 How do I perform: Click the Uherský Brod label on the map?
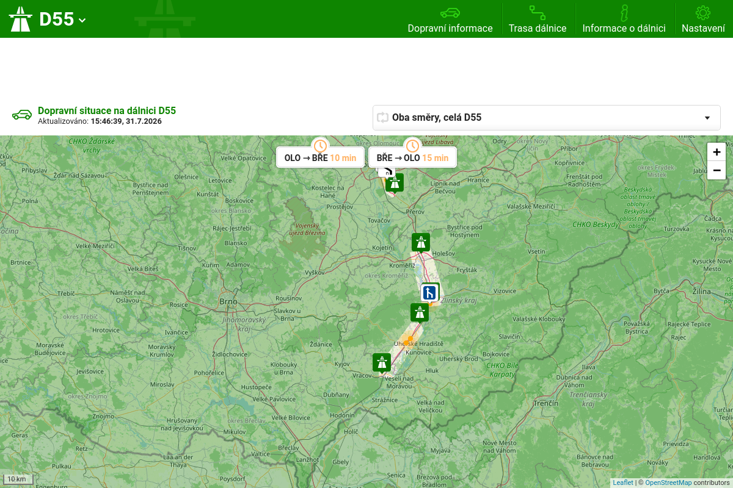[459, 359]
